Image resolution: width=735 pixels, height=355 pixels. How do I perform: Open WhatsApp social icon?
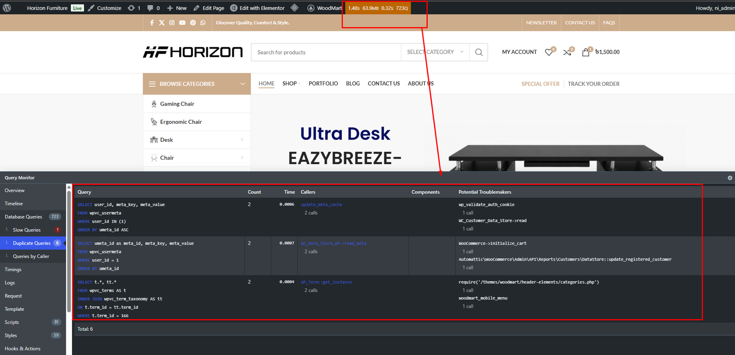point(203,22)
